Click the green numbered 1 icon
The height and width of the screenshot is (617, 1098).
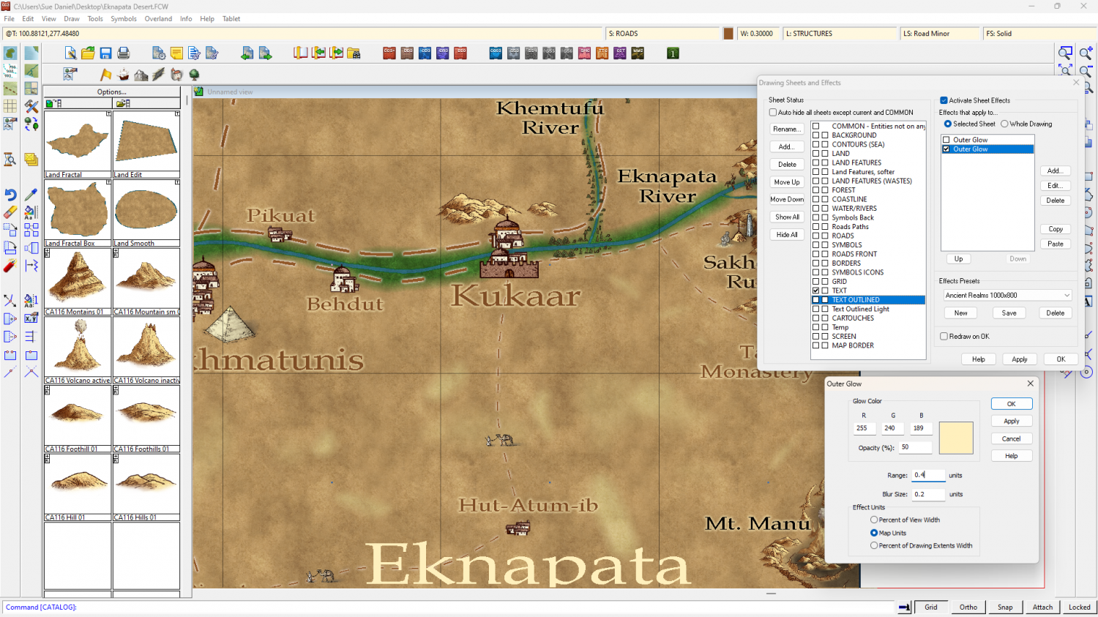(673, 53)
